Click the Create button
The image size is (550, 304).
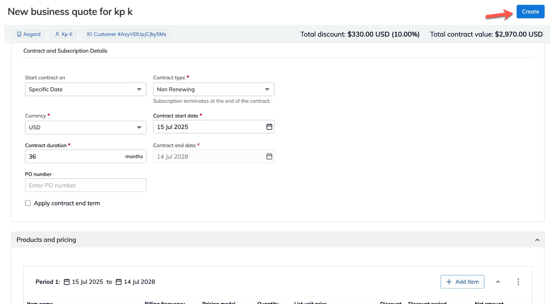pos(530,12)
